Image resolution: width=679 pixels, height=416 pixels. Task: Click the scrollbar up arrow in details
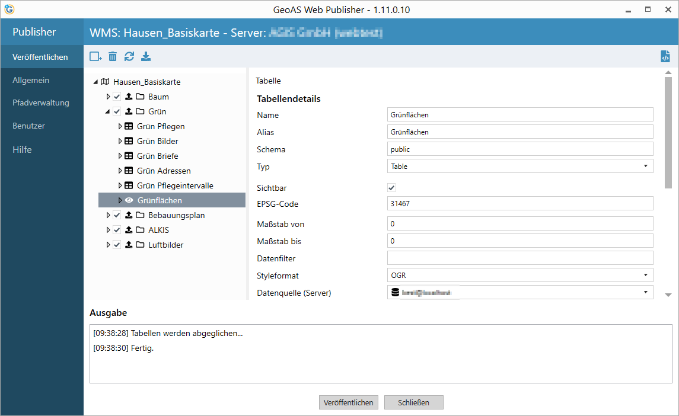[668, 72]
